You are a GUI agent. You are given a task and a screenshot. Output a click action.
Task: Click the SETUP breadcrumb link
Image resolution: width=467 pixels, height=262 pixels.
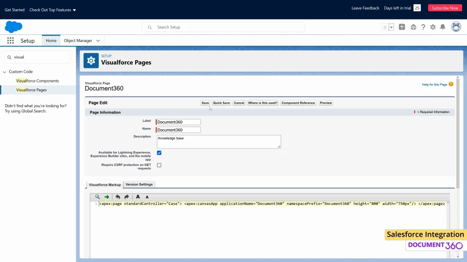(107, 56)
